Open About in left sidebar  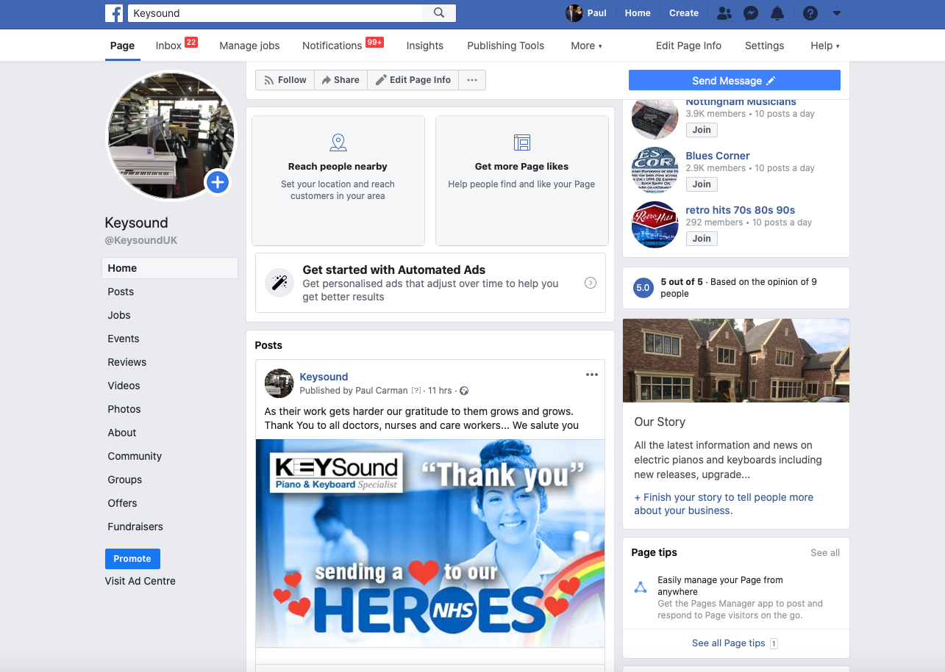pos(122,433)
